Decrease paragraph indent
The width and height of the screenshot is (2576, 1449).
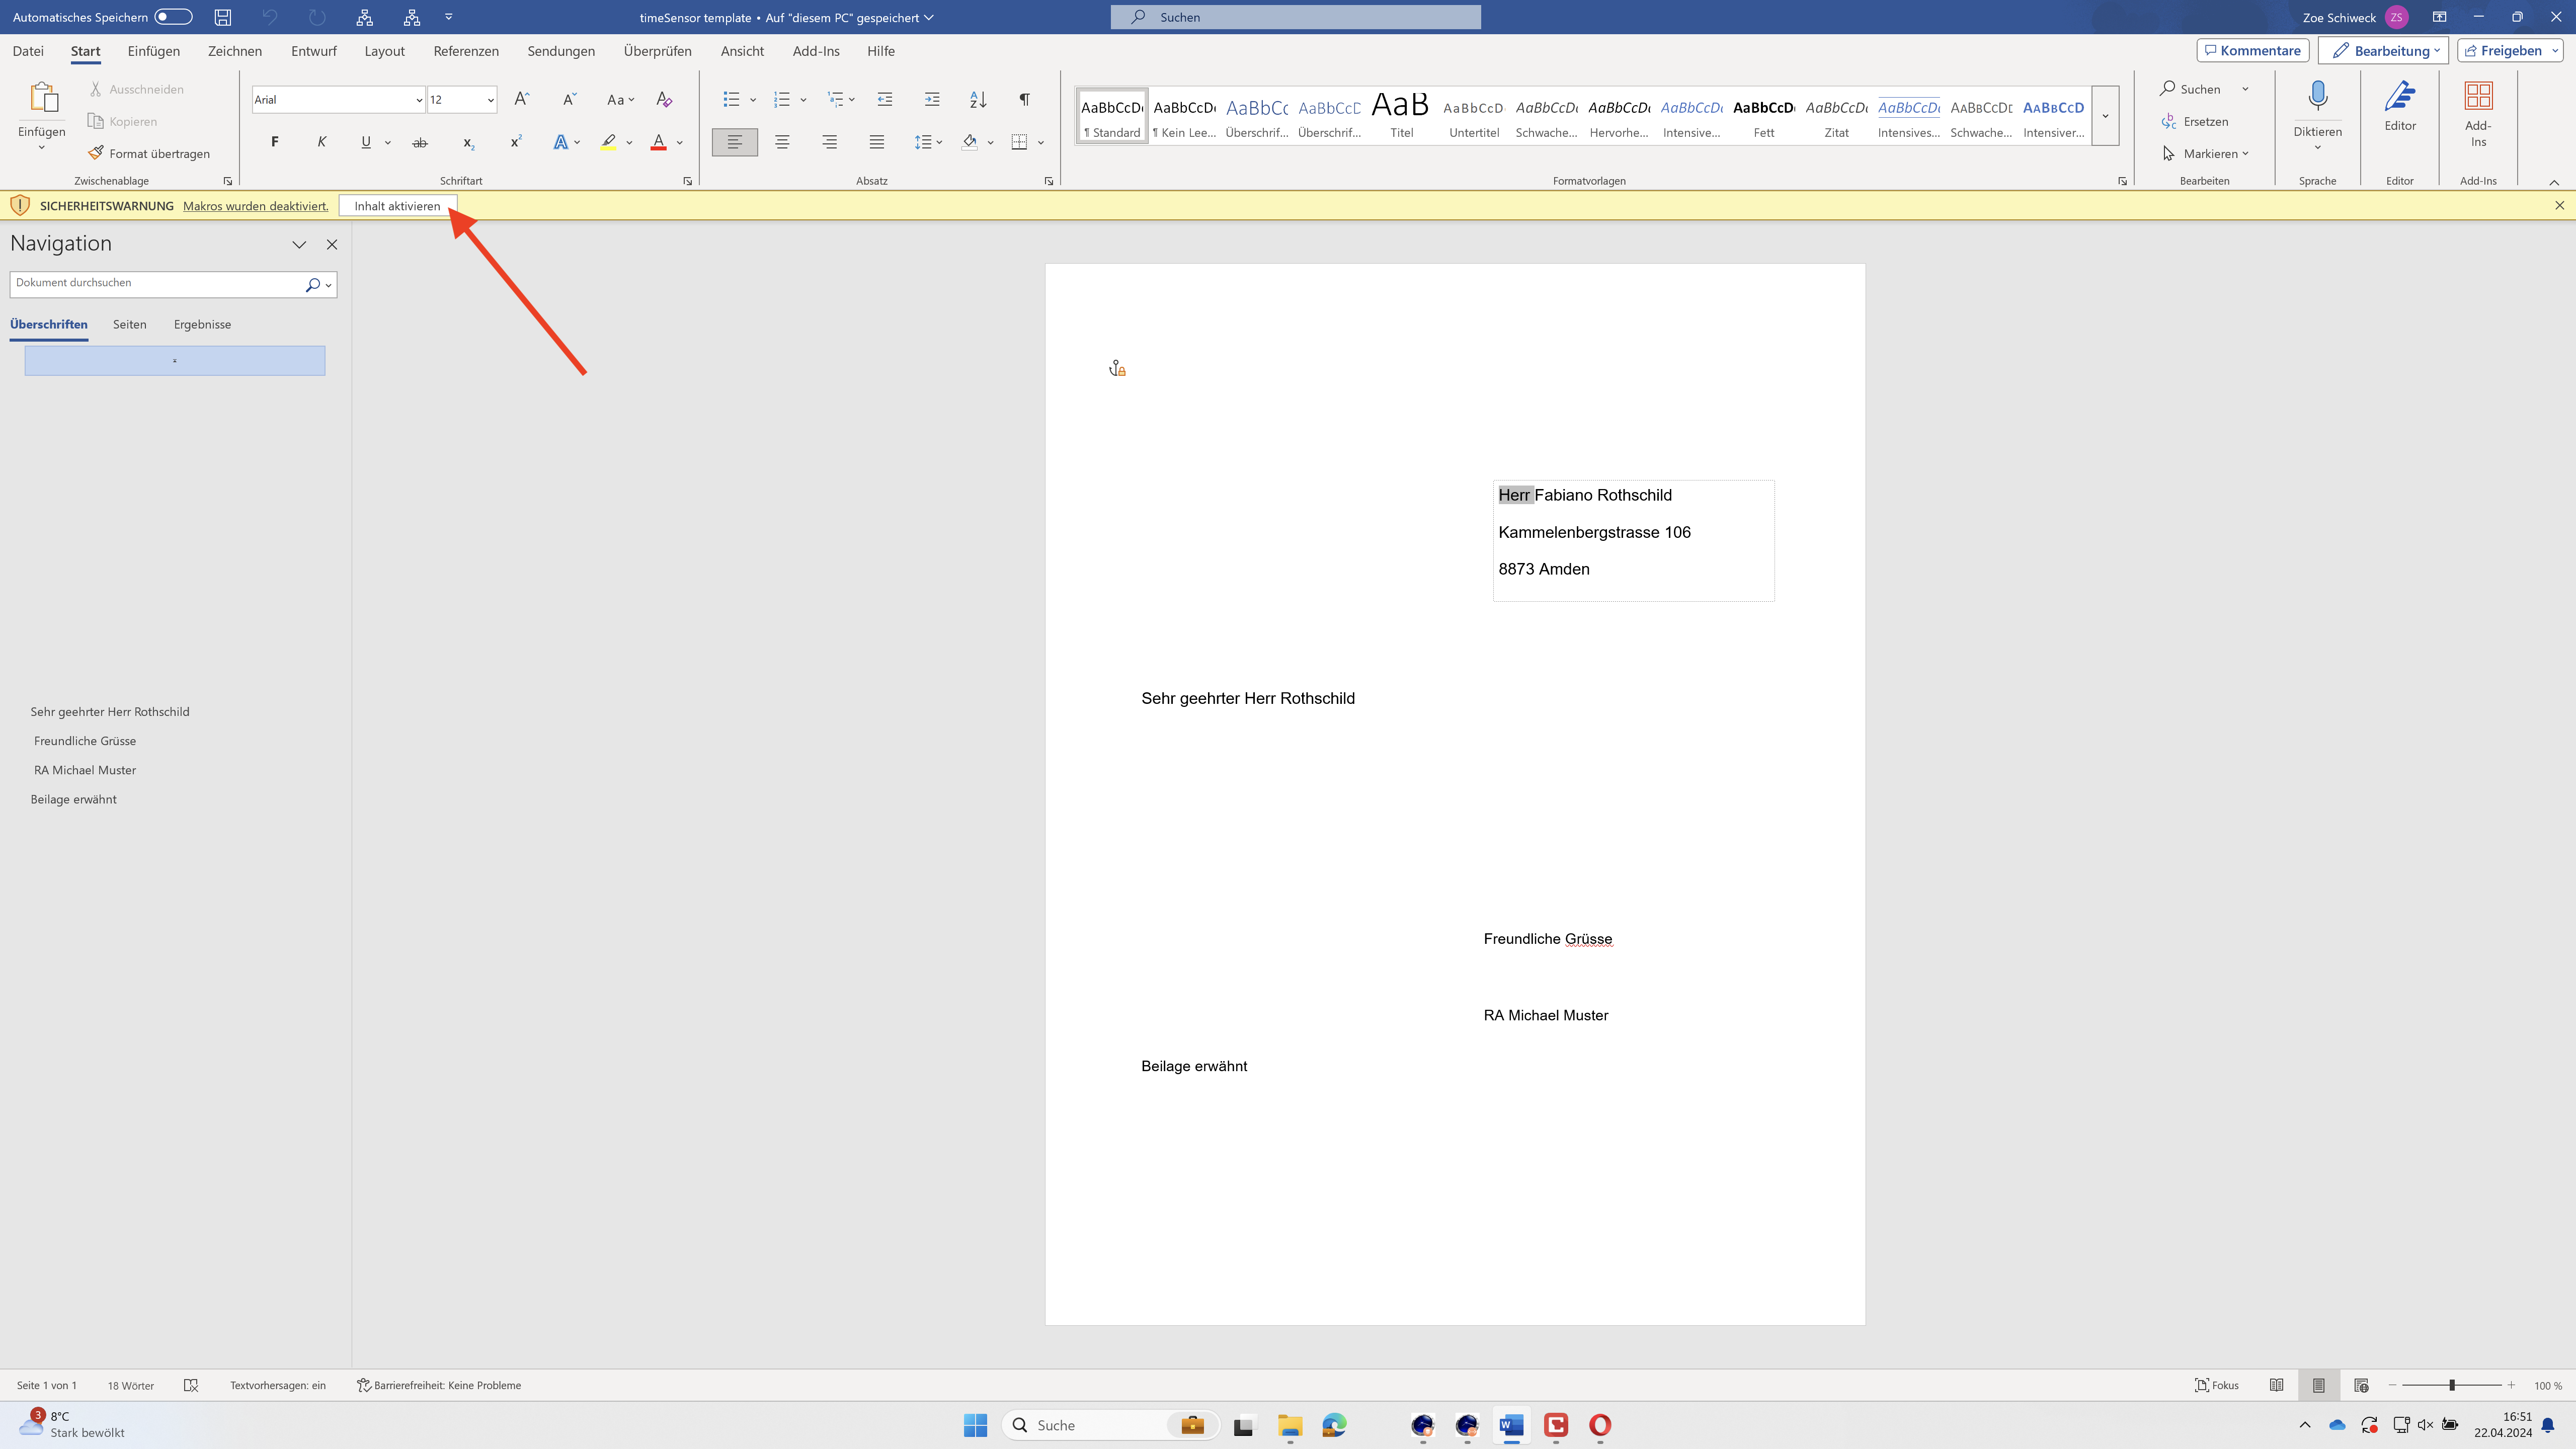point(885,99)
